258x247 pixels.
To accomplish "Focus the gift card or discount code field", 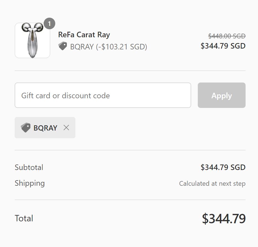I will [x=103, y=95].
